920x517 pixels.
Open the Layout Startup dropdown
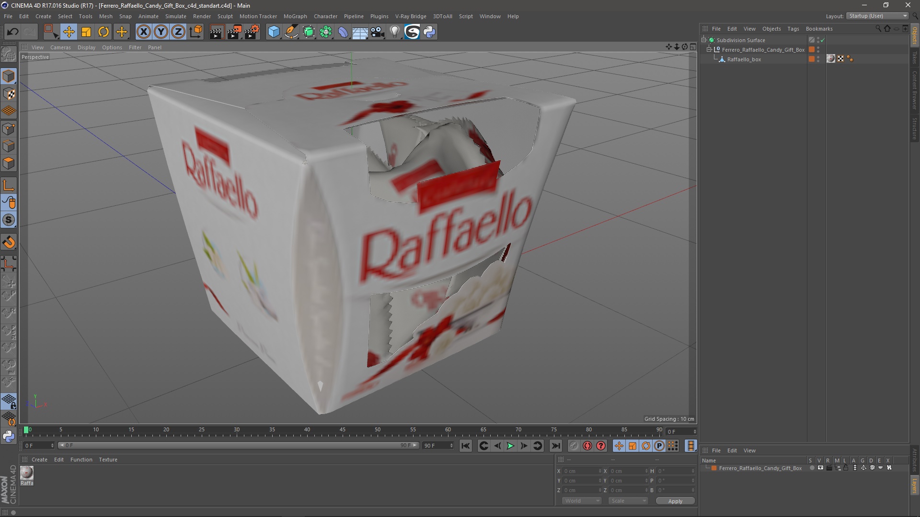click(877, 16)
